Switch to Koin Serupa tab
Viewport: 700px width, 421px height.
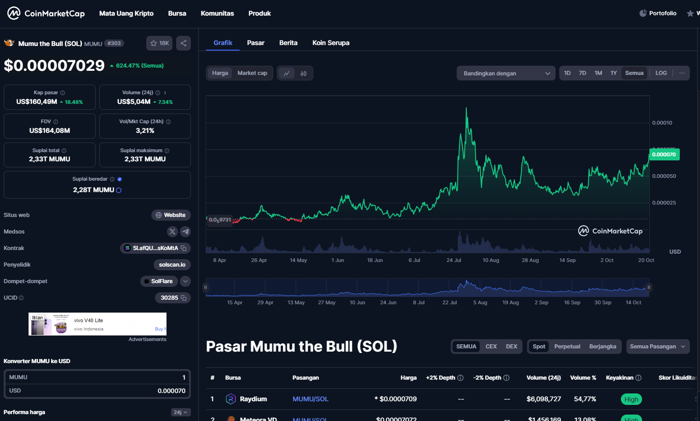click(331, 43)
